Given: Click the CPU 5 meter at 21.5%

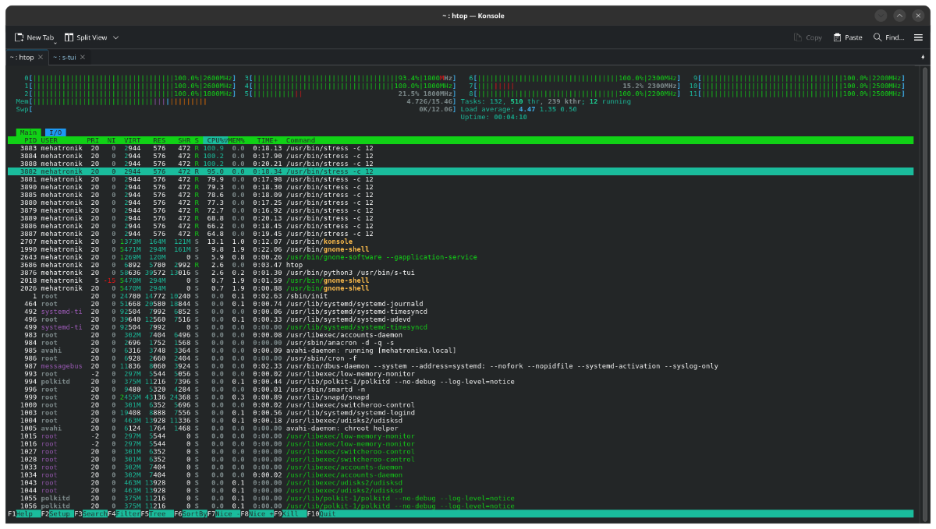Looking at the screenshot, I should tap(350, 93).
